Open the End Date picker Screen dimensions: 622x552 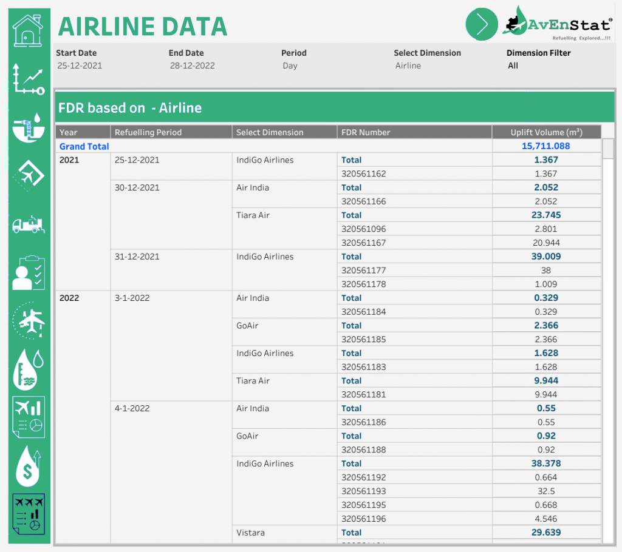(192, 66)
